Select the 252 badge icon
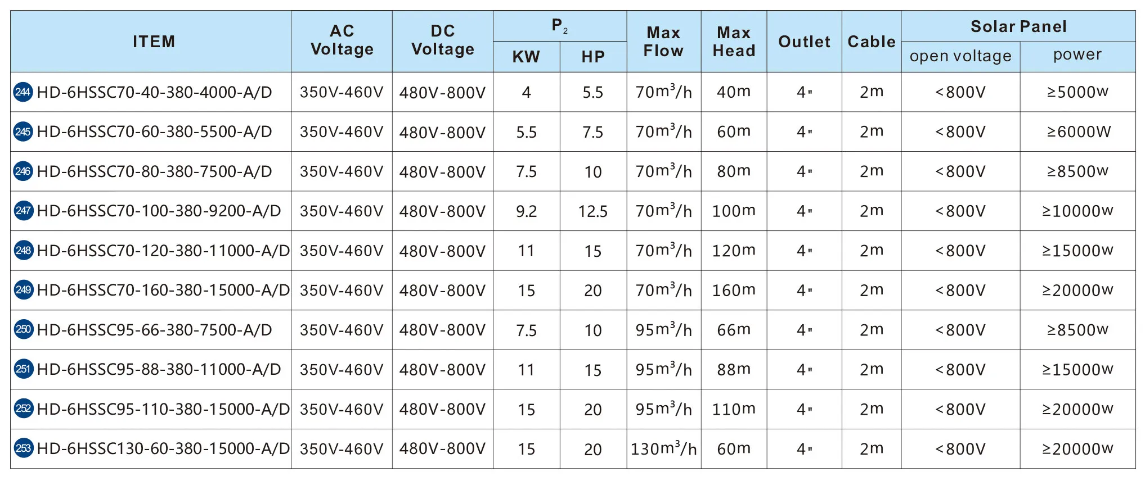The width and height of the screenshot is (1145, 481). tap(23, 409)
